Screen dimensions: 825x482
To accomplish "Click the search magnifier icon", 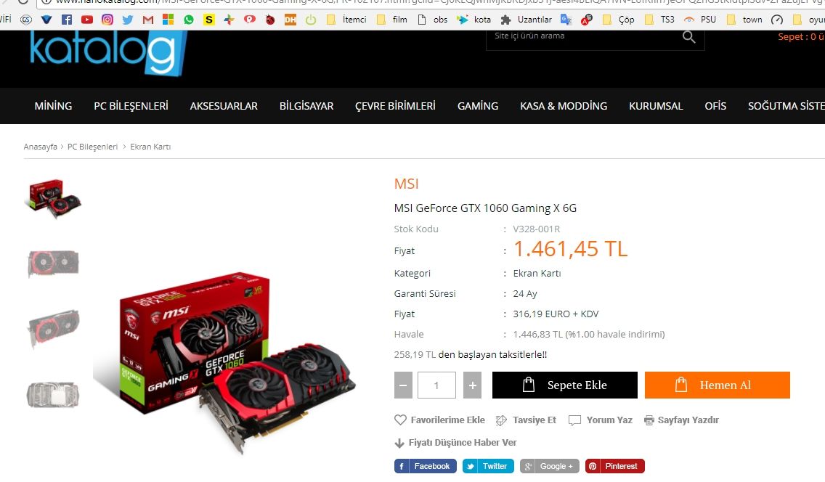I will click(688, 37).
